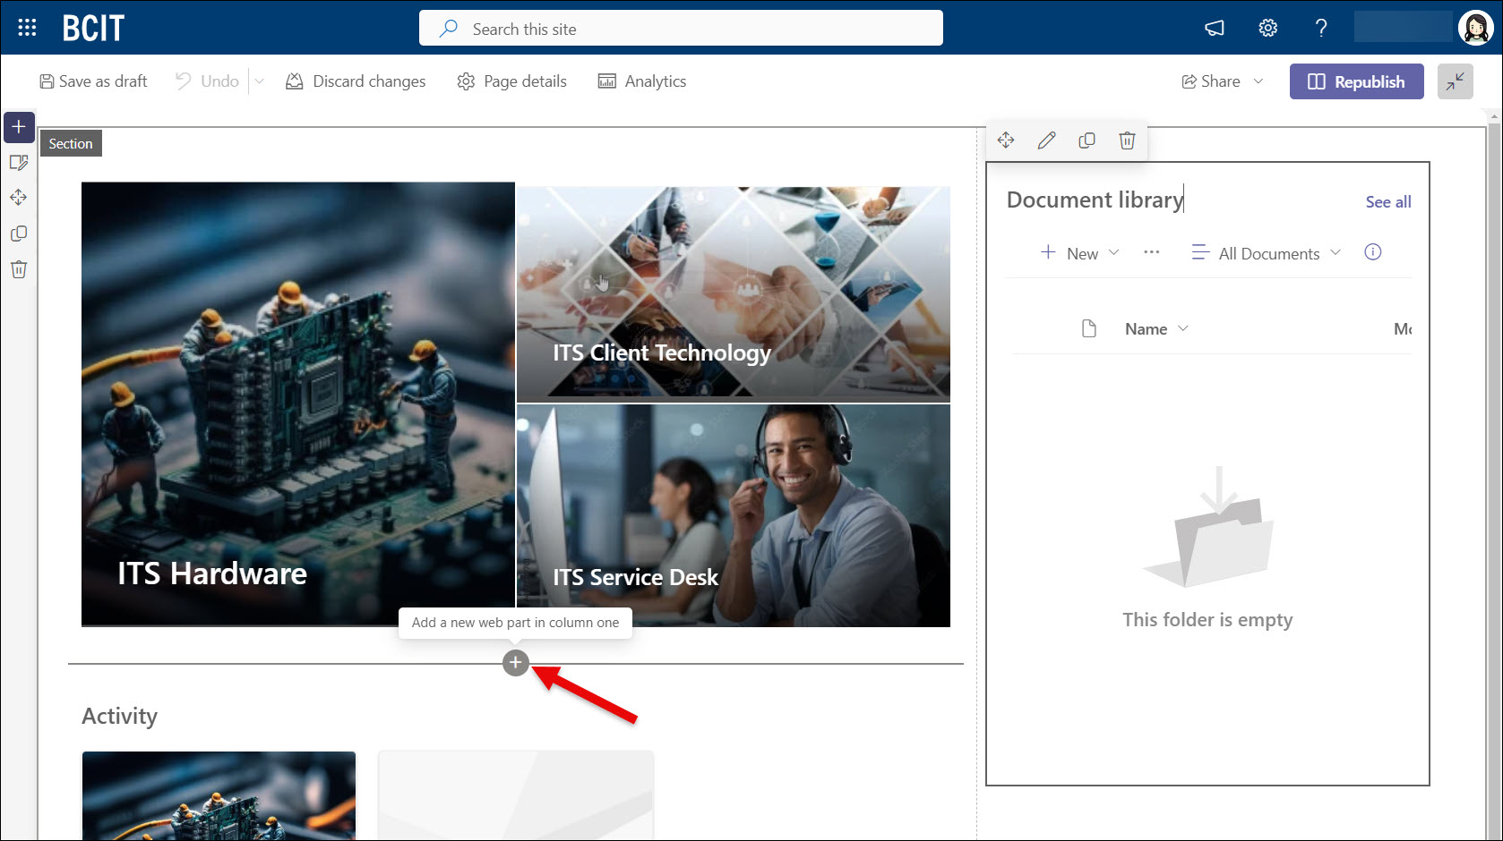Open Analytics

point(642,81)
